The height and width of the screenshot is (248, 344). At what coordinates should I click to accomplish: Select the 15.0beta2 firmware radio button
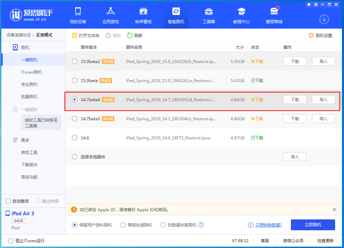click(x=75, y=61)
